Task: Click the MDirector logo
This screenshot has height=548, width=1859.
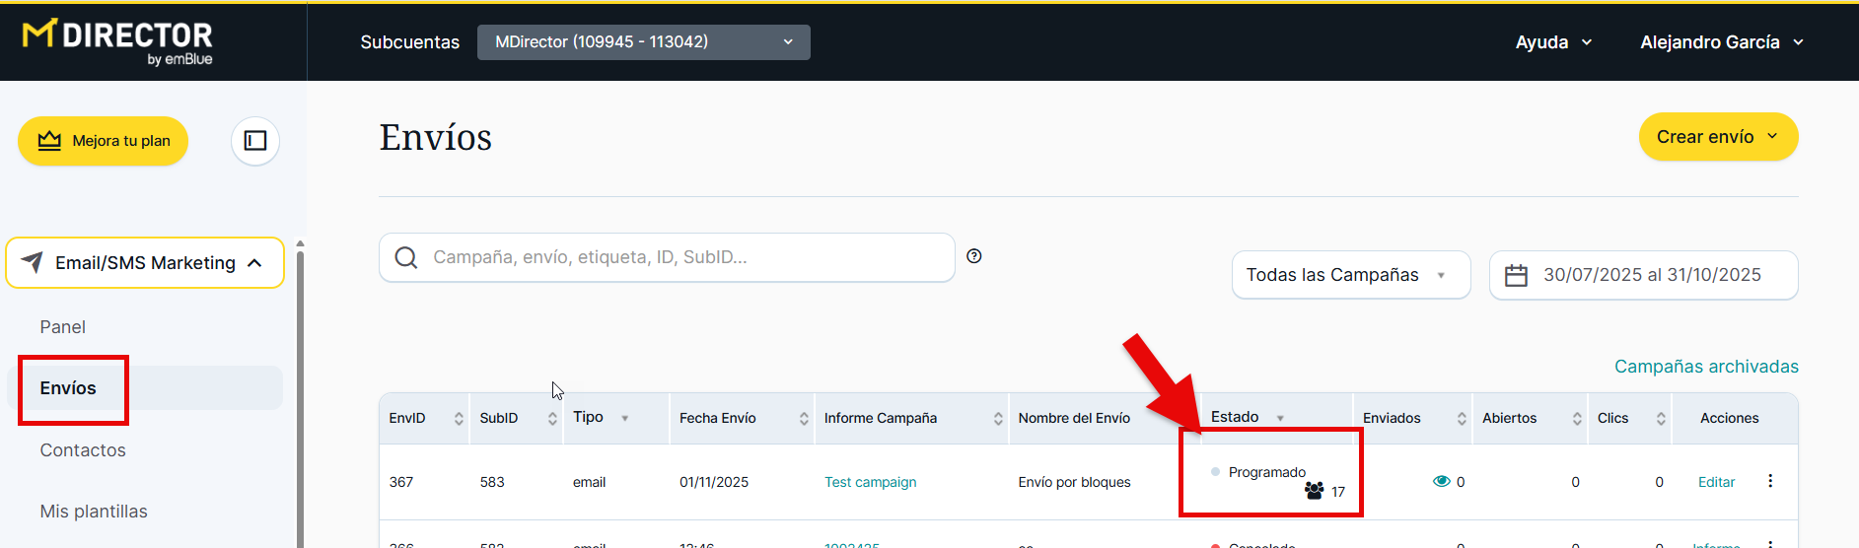Action: 117,42
